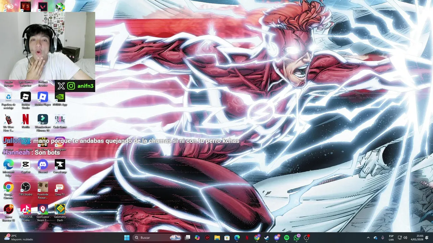Open Netflix from the taskbar

(247, 238)
